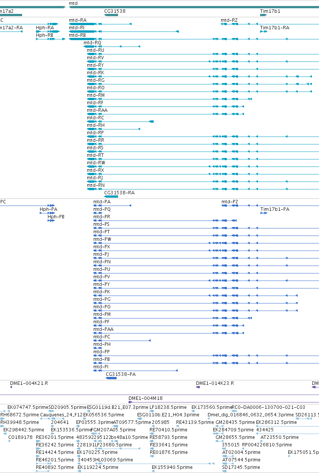
Task: Click the CG31538 gene bar at top
Action: pos(111,15)
